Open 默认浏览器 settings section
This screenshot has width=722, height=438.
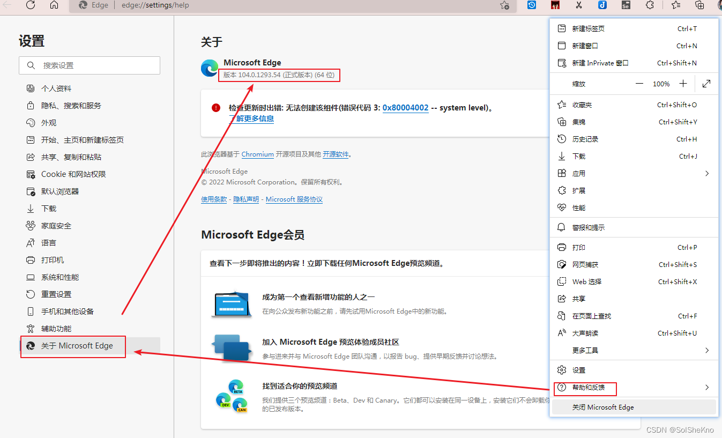pos(90,191)
